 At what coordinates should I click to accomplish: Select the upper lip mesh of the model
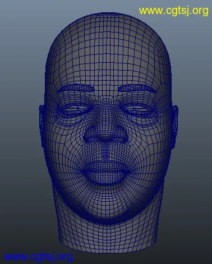point(106,166)
